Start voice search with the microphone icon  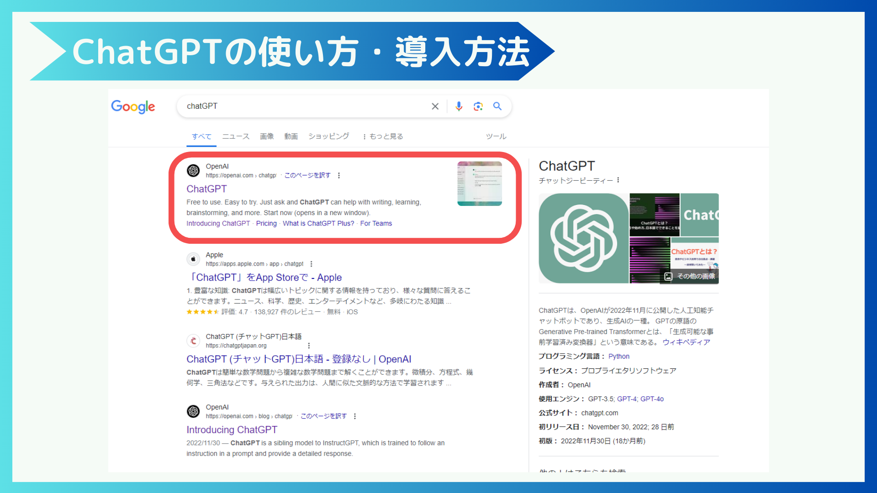tap(459, 106)
